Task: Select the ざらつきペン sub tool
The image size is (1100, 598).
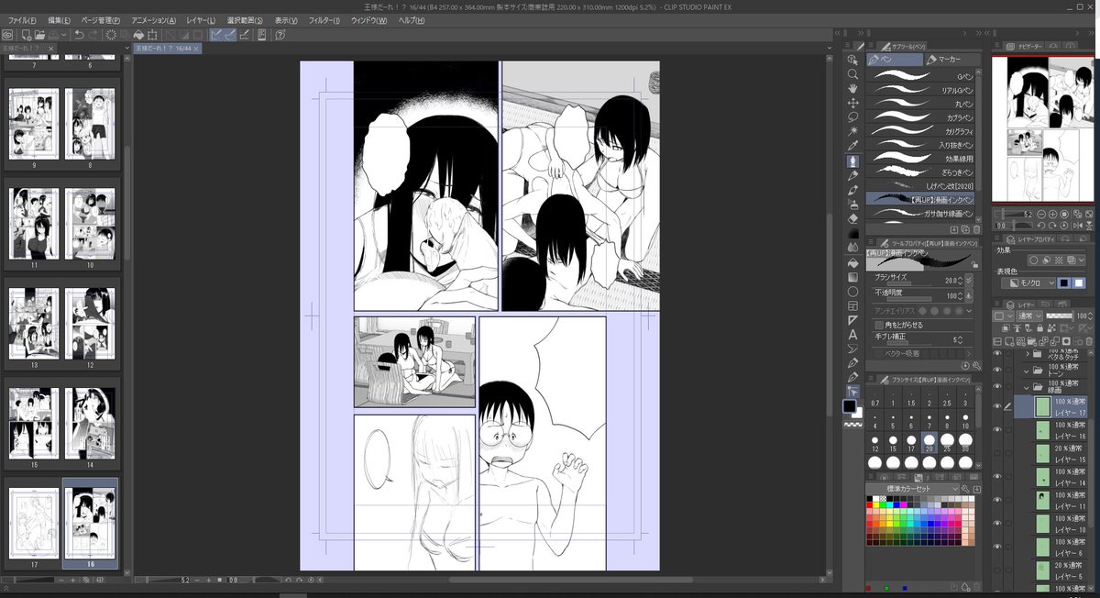Action: point(920,172)
